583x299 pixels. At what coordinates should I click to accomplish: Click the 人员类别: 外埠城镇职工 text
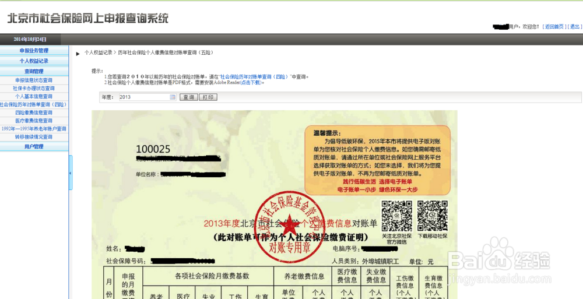click(367, 262)
